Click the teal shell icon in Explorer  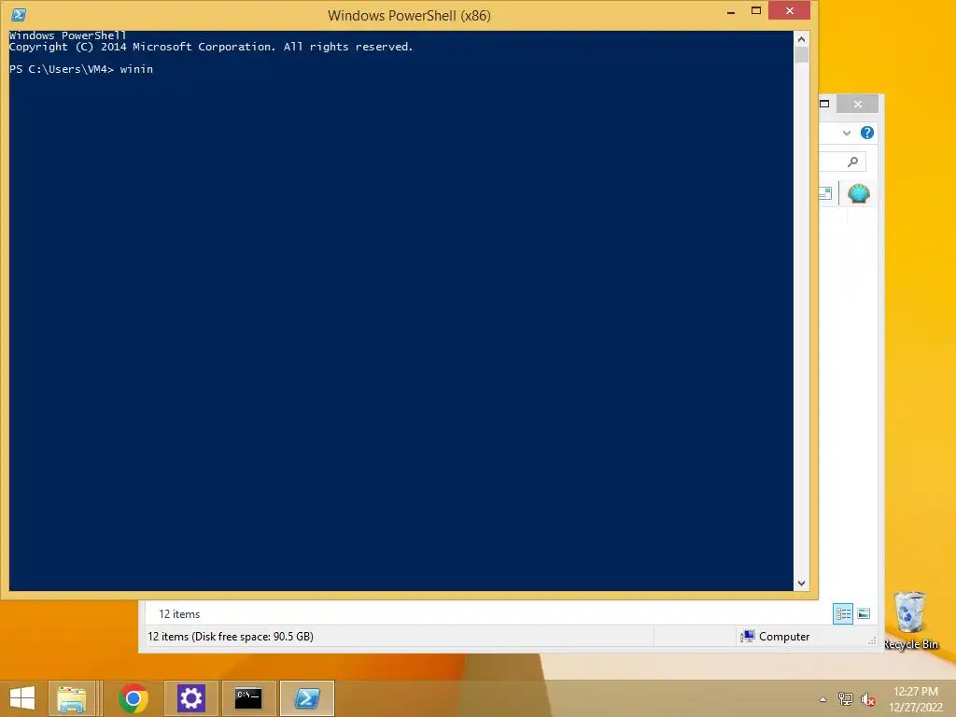pyautogui.click(x=859, y=193)
